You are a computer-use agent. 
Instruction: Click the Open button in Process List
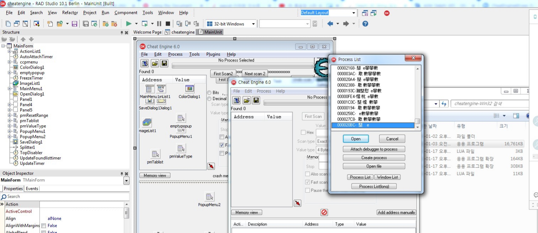coord(355,139)
